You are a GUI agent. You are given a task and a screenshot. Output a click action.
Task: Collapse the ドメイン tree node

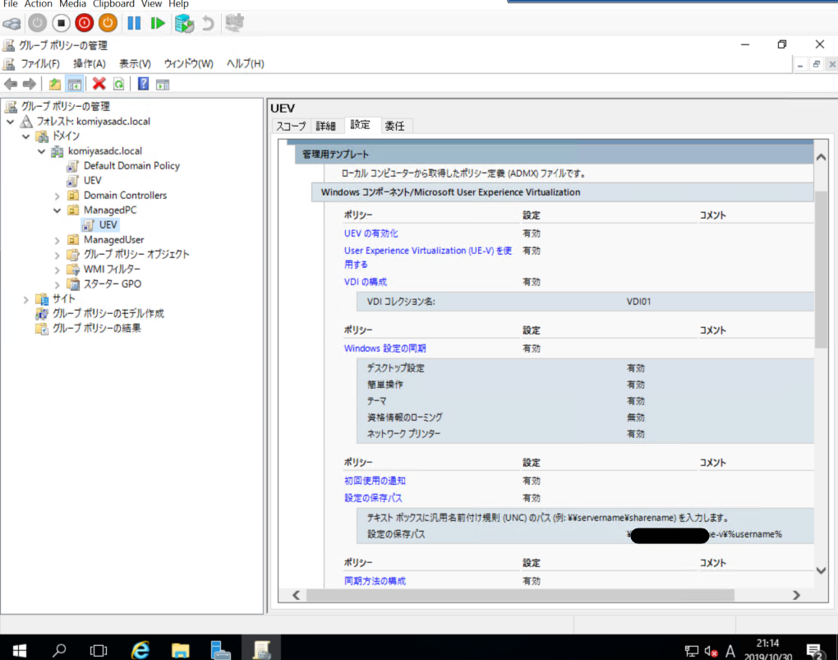click(25, 136)
